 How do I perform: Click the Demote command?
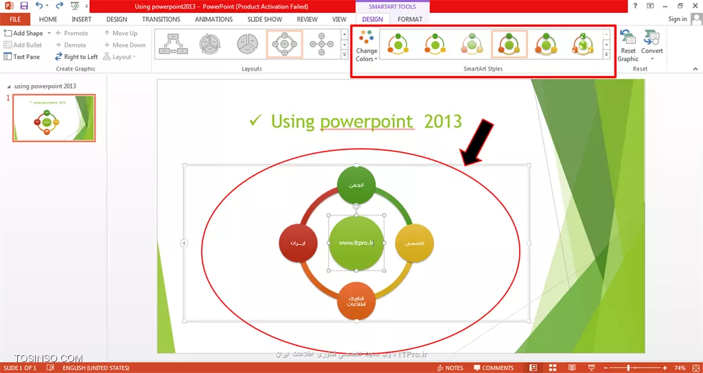pos(71,45)
